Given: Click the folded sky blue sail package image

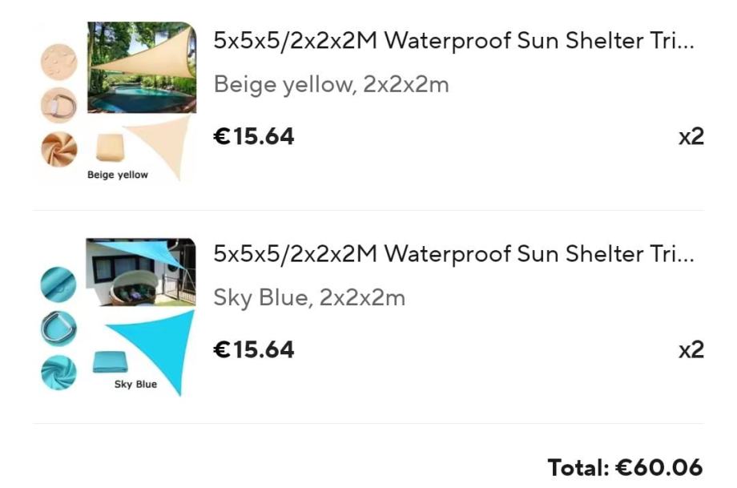Looking at the screenshot, I should 110,361.
